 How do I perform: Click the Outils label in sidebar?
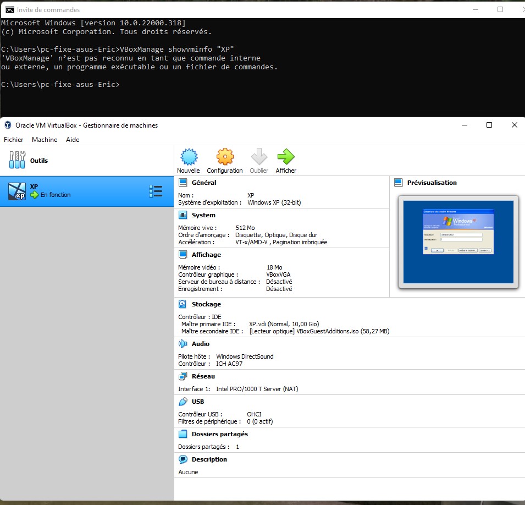coord(39,161)
